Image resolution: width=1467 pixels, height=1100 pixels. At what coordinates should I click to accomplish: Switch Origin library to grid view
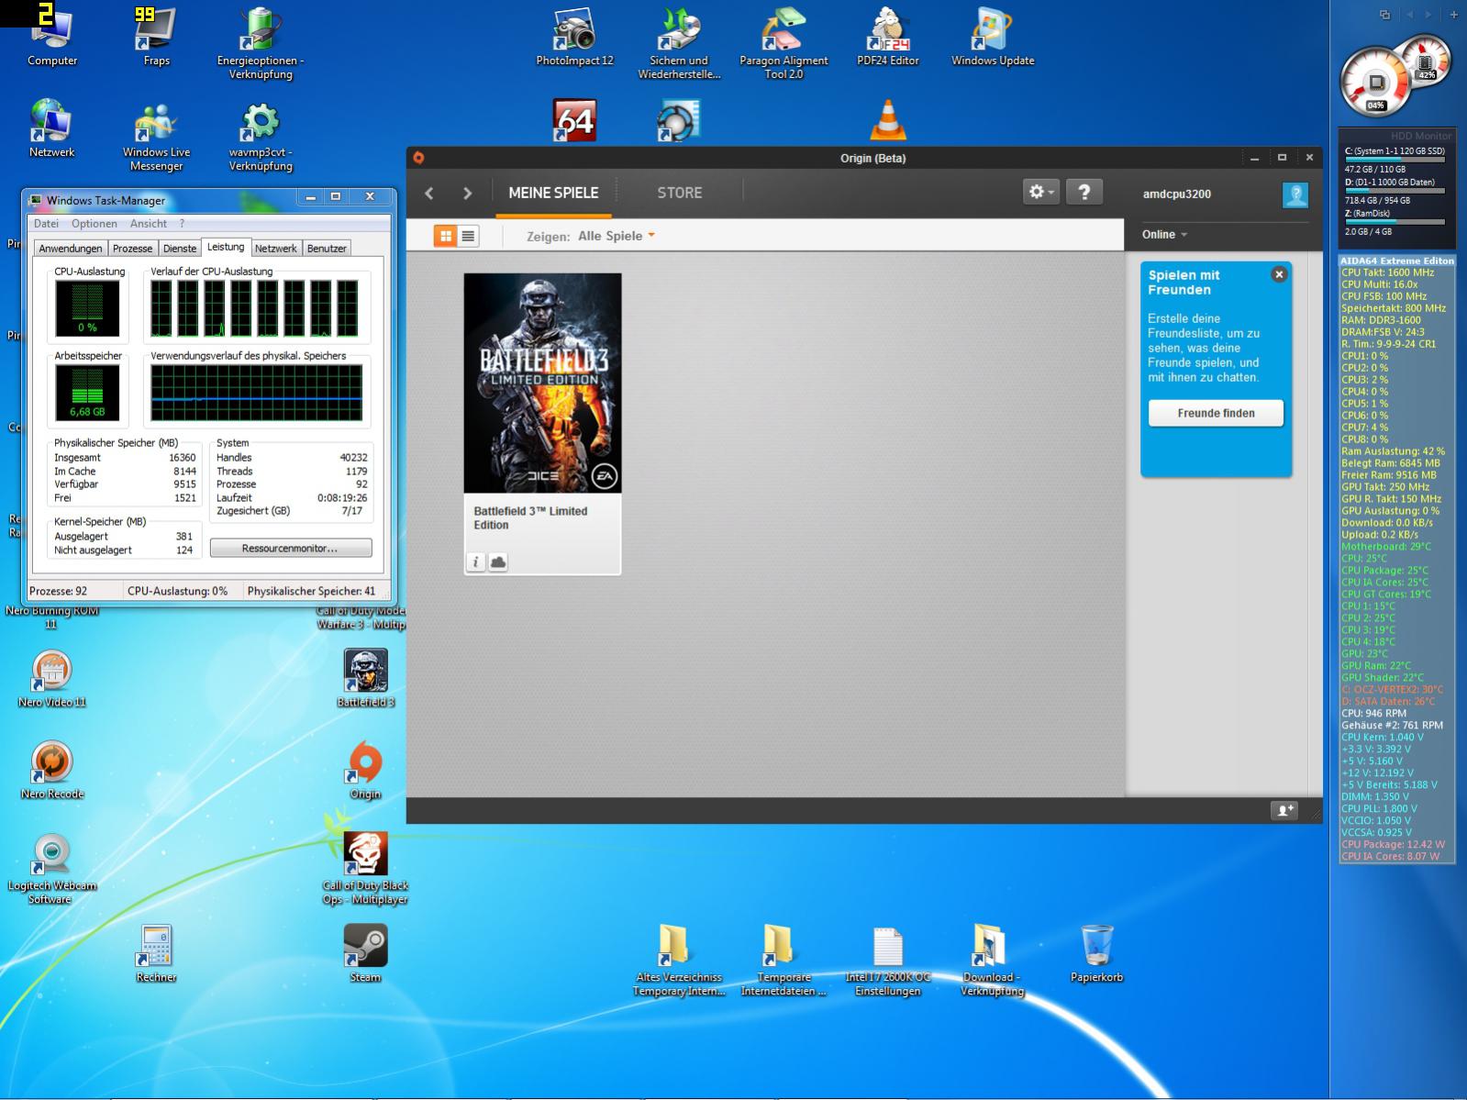[446, 236]
